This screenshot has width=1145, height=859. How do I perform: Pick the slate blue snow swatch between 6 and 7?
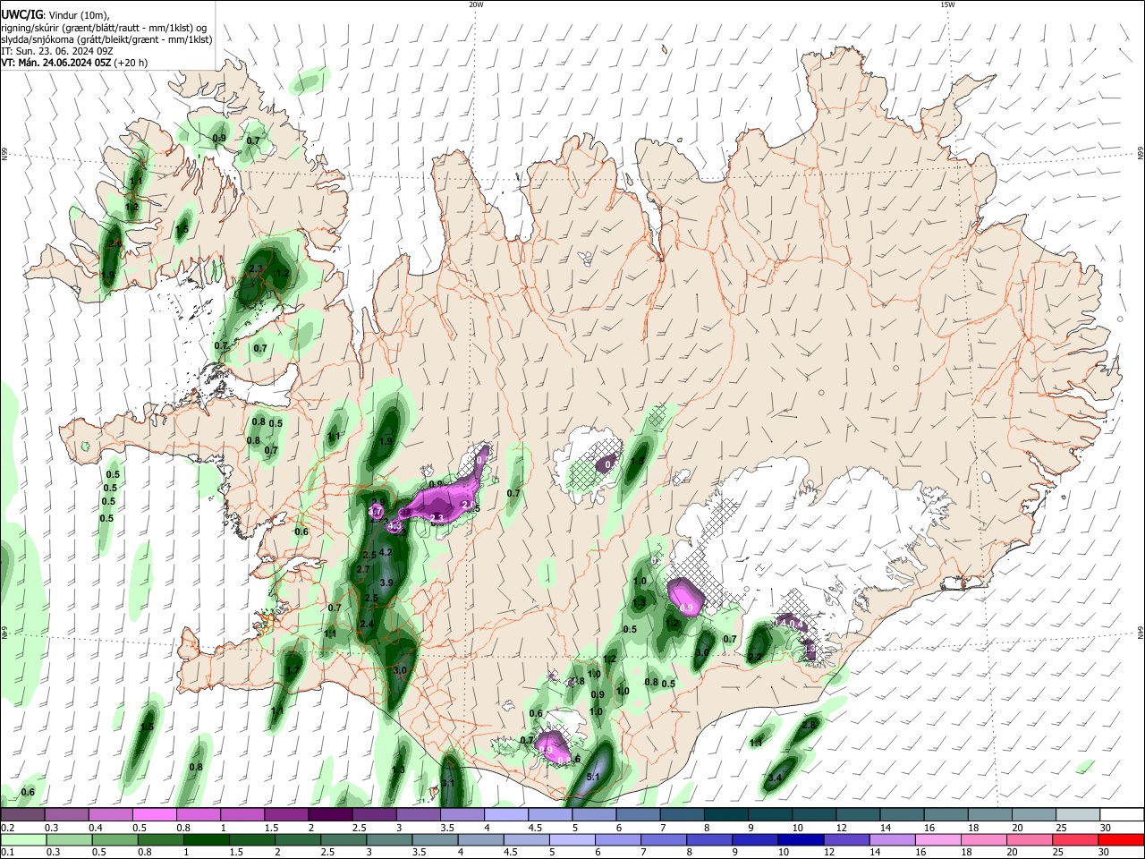(x=639, y=814)
